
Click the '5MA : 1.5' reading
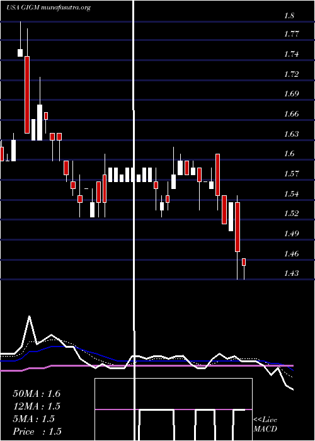pos(34,419)
